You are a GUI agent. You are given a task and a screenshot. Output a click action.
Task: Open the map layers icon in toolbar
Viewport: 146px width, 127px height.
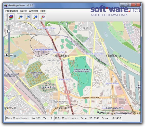click(x=11, y=17)
